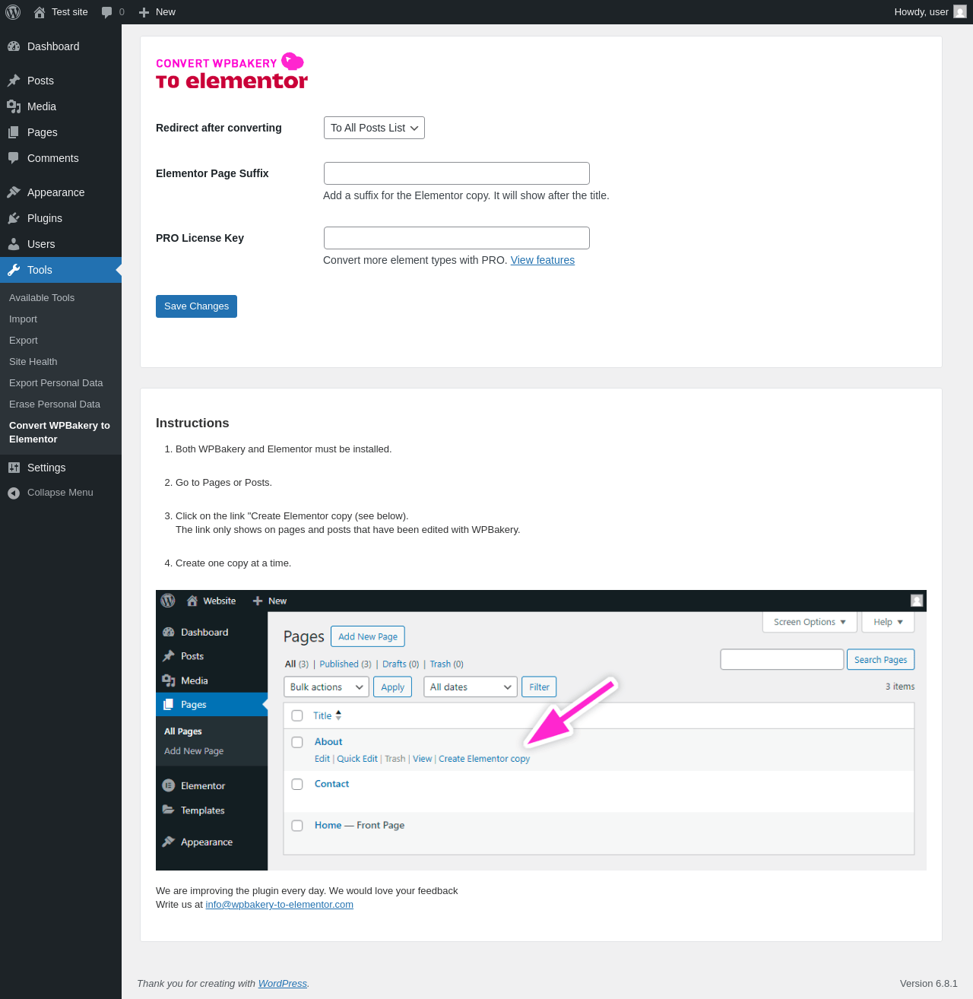This screenshot has width=973, height=999.
Task: Open Site Health page
Action: 33,362
